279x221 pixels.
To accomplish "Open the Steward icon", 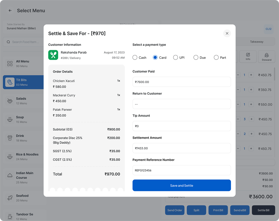I will point(266,56).
